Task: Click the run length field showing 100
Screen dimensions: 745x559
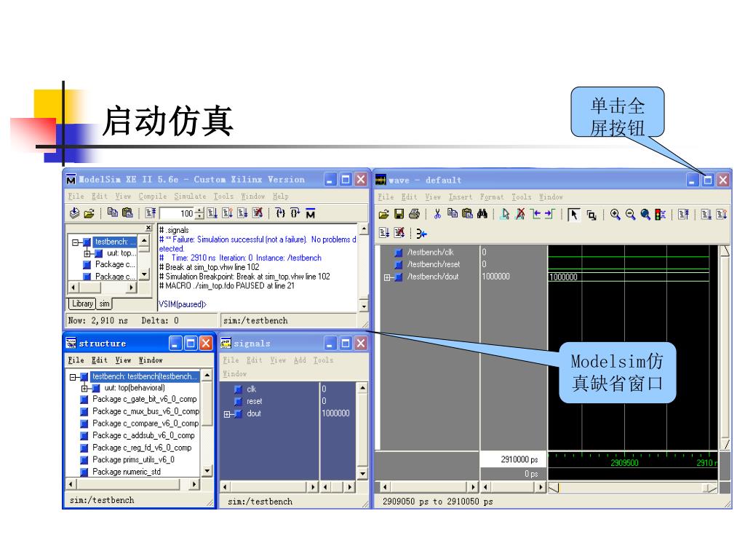Action: pos(178,213)
